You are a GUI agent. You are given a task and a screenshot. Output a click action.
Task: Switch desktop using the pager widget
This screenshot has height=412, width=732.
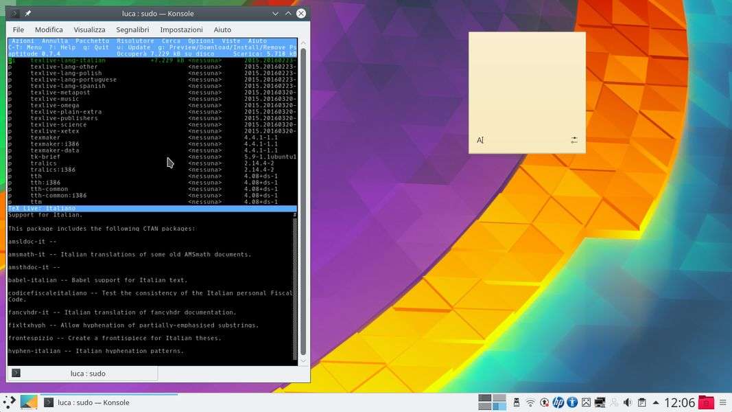[492, 402]
